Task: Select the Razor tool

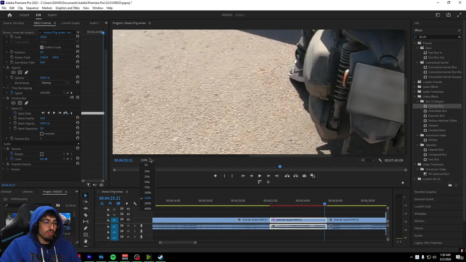Action: 86,215
